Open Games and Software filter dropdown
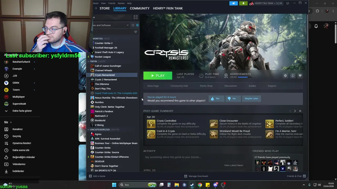Image resolution: width=337 pixels, height=189 pixels. pyautogui.click(x=111, y=25)
